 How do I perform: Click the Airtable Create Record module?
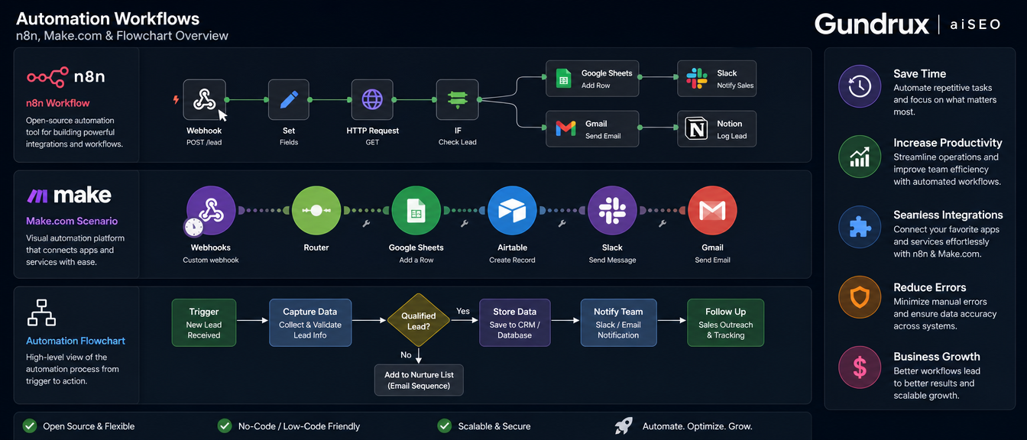512,210
